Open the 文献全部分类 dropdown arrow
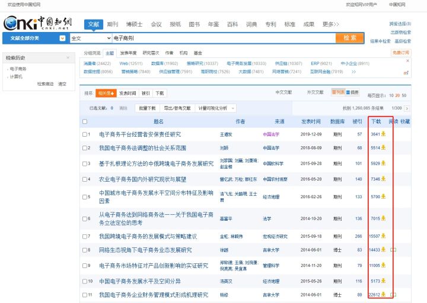Image resolution: width=427 pixels, height=303 pixels. [63, 38]
